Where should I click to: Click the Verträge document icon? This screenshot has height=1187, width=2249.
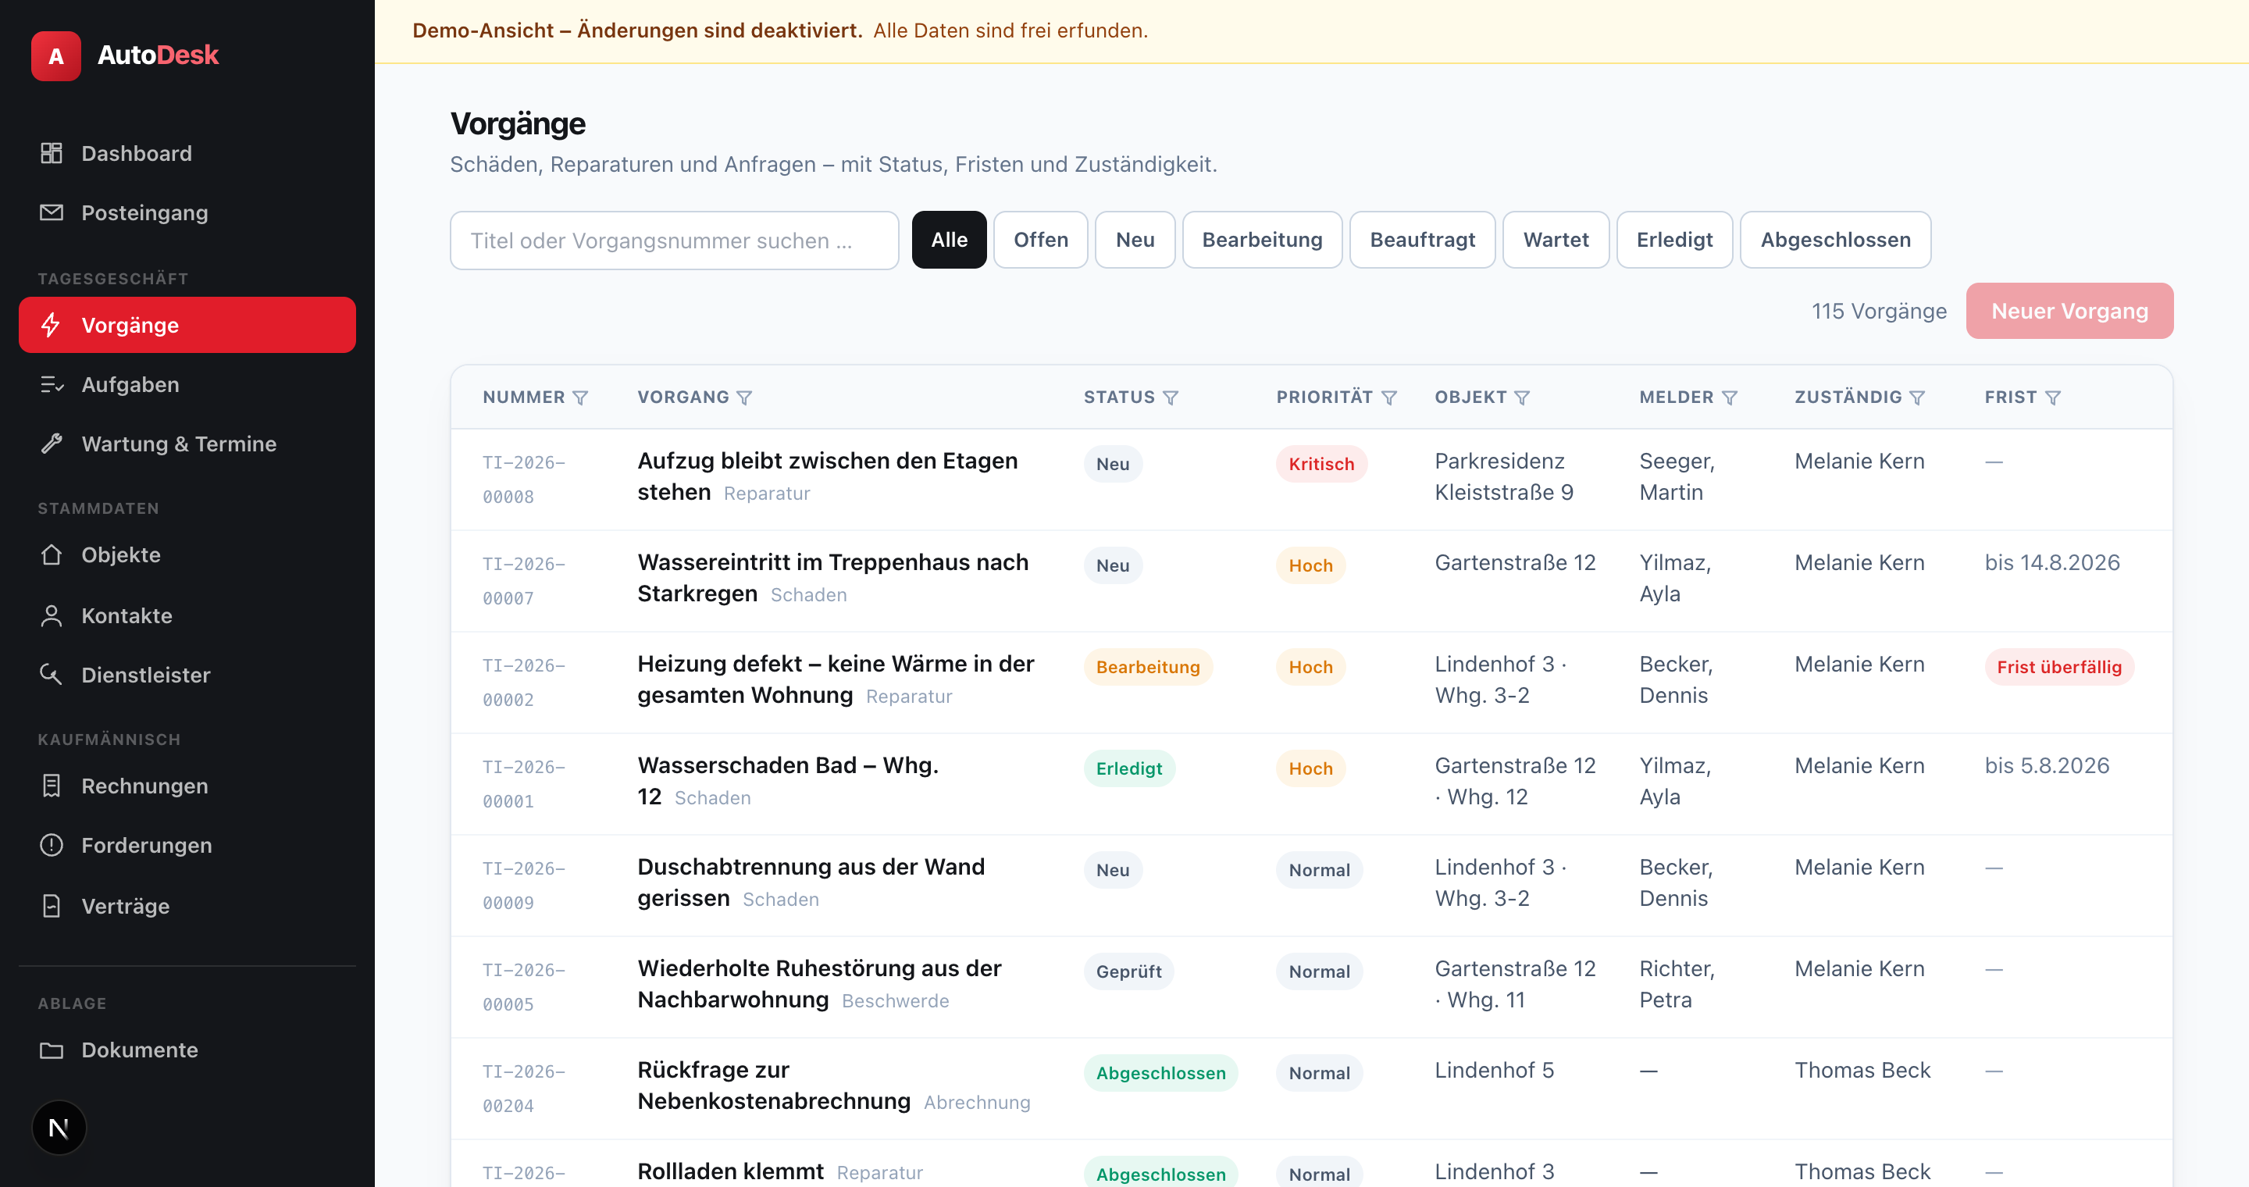point(52,906)
